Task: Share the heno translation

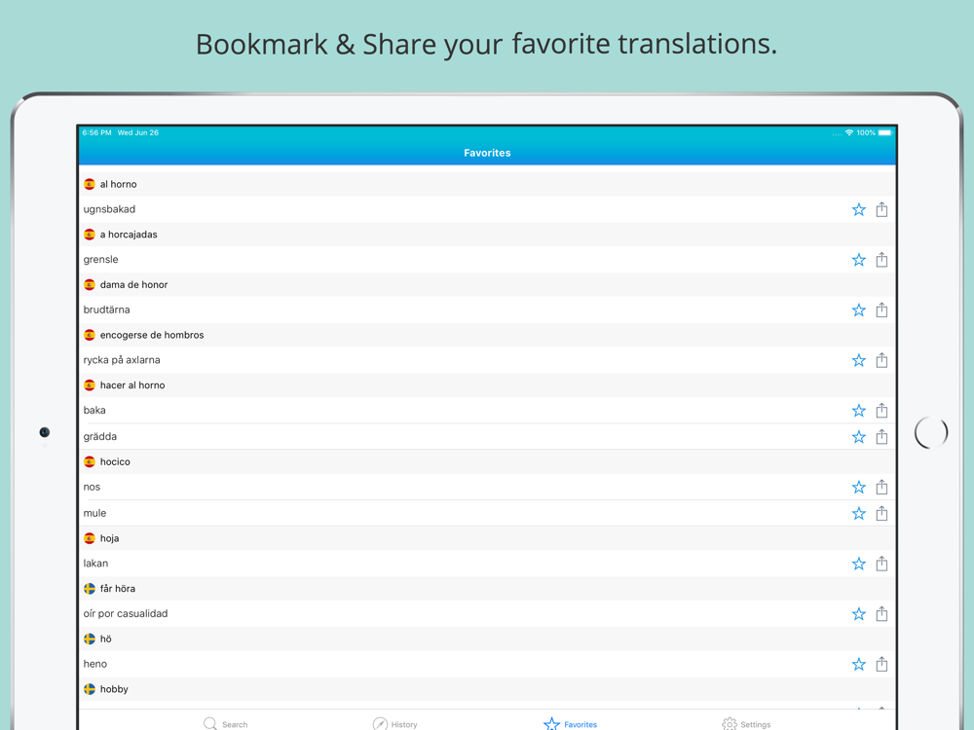Action: coord(881,664)
